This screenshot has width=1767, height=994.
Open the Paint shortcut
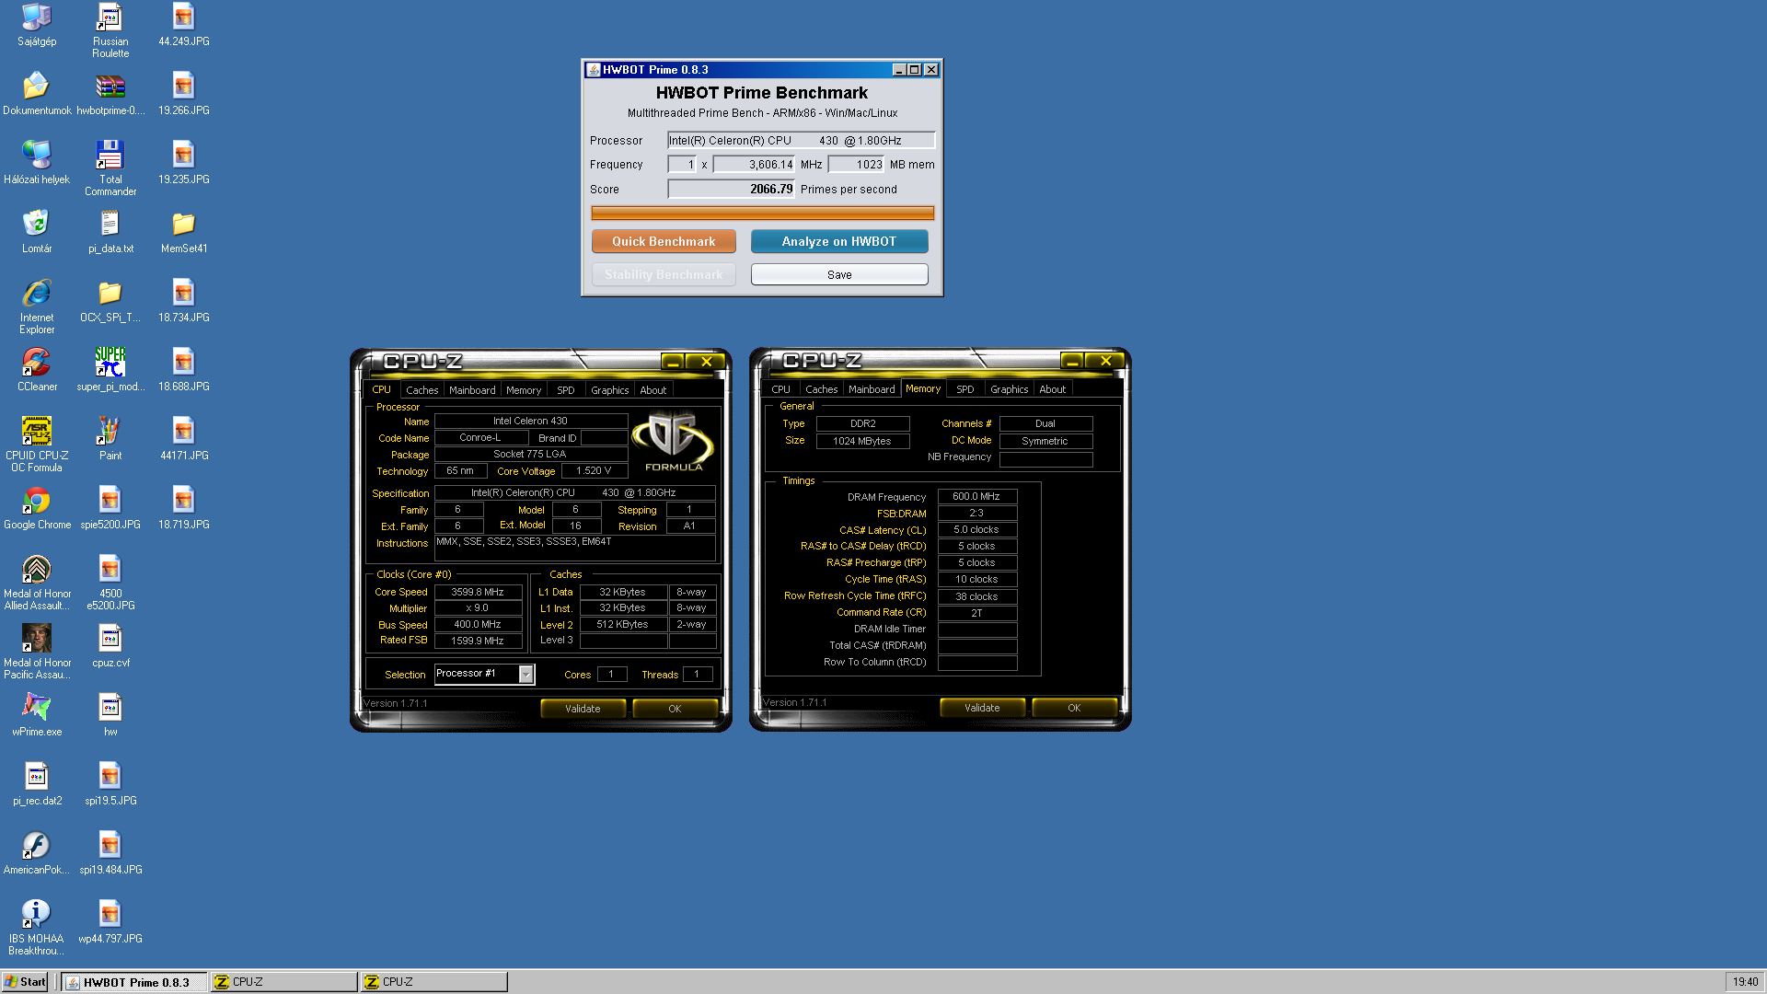point(110,439)
